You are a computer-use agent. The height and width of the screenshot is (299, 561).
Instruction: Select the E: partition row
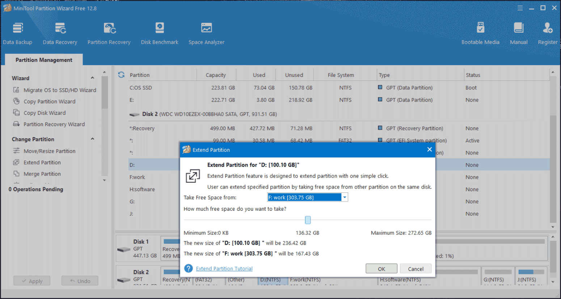339,100
